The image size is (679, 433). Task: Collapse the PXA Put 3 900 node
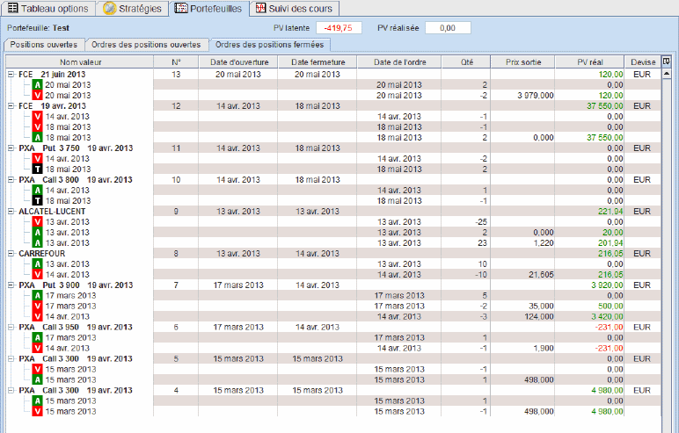coord(11,285)
